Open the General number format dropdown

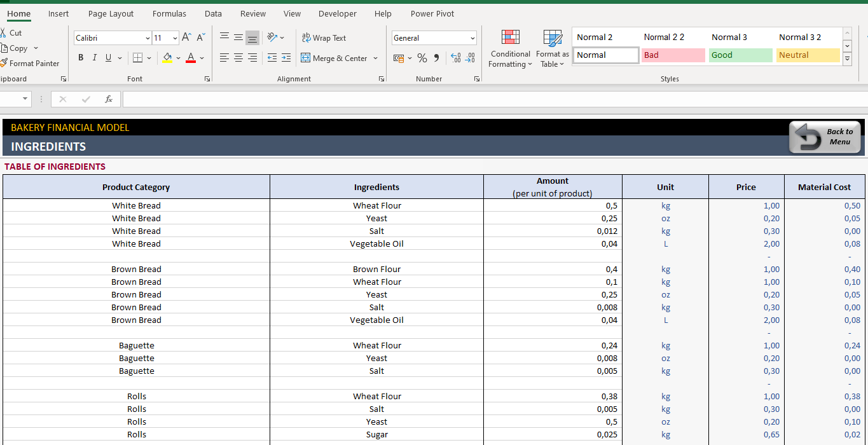coord(472,38)
